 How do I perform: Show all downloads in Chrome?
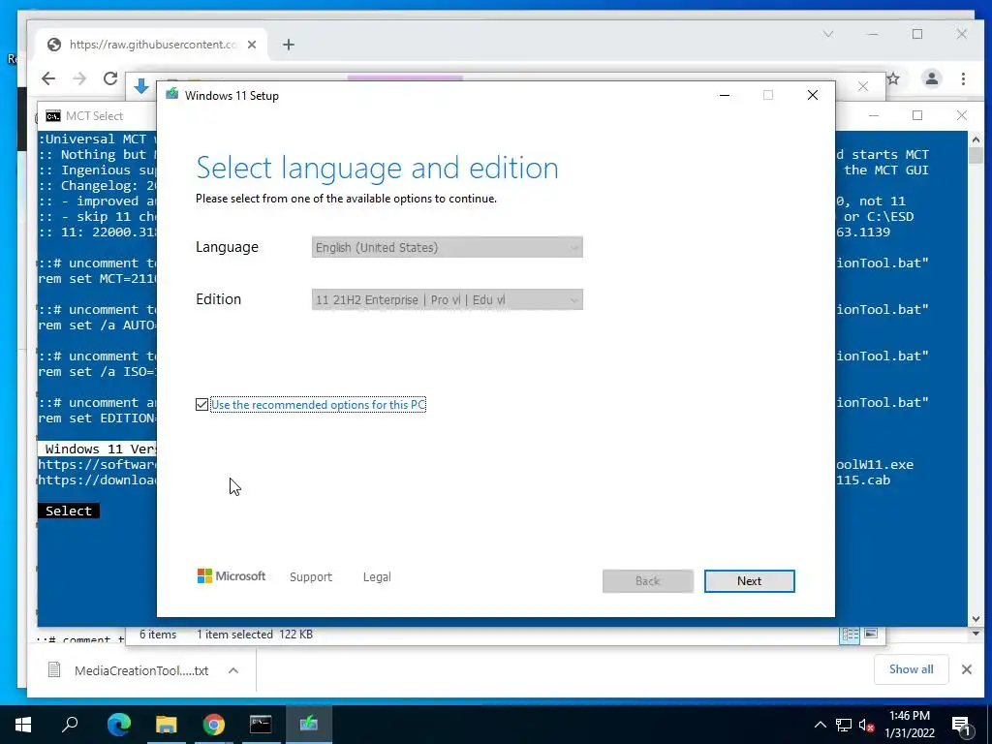(x=911, y=669)
